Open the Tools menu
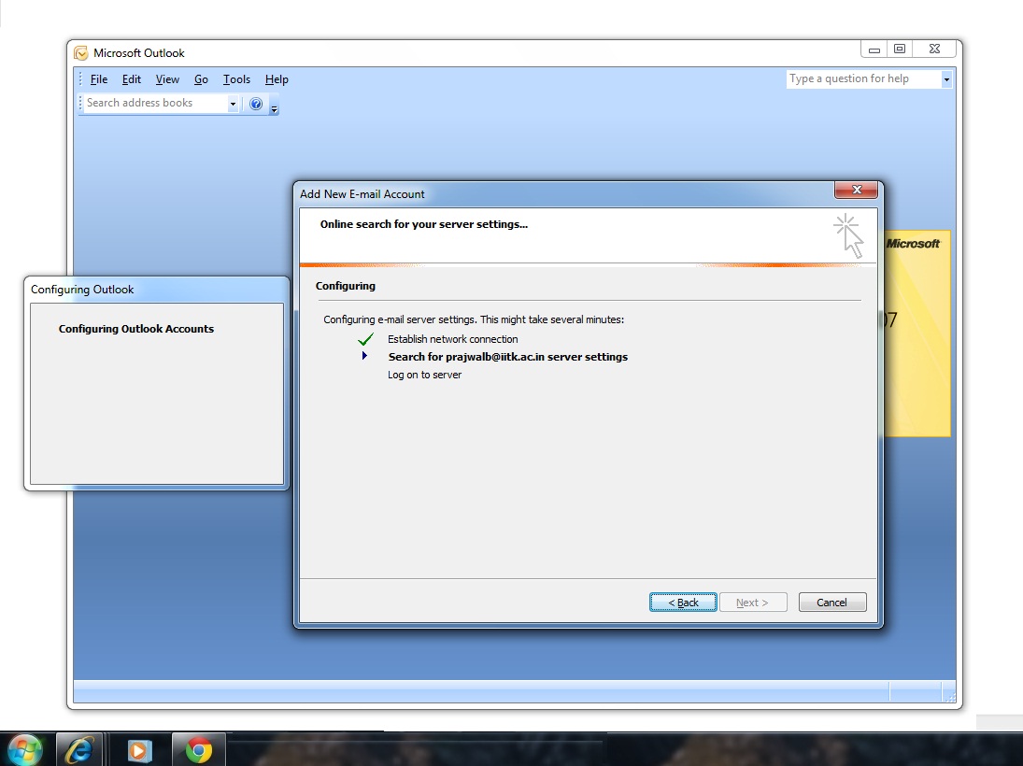Screen dimensions: 1023x766 click(x=236, y=79)
